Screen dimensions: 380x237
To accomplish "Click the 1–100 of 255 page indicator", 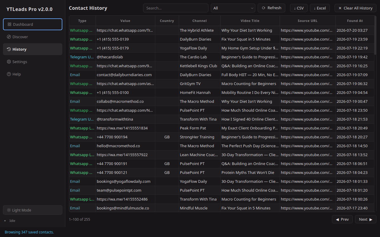I will pos(80,220).
